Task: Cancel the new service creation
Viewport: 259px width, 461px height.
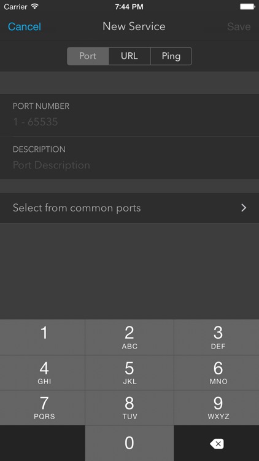Action: click(x=25, y=27)
